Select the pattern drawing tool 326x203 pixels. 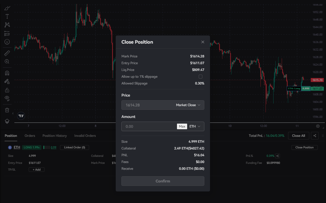7,25
